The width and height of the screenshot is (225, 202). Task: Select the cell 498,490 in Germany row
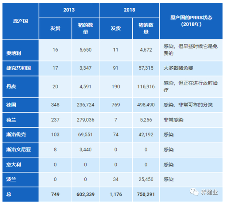[146, 105]
